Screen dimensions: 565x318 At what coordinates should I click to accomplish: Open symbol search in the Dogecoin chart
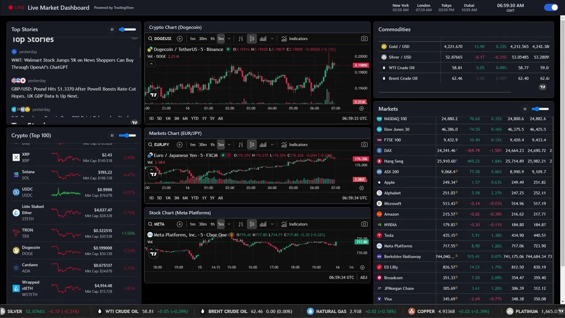160,39
